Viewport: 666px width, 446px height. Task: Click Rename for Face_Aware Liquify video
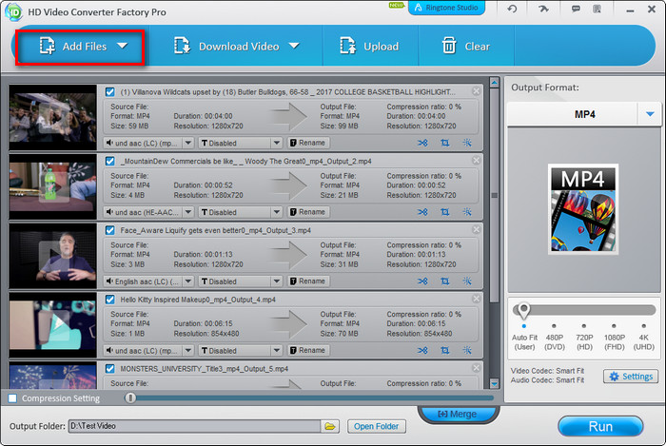point(308,281)
